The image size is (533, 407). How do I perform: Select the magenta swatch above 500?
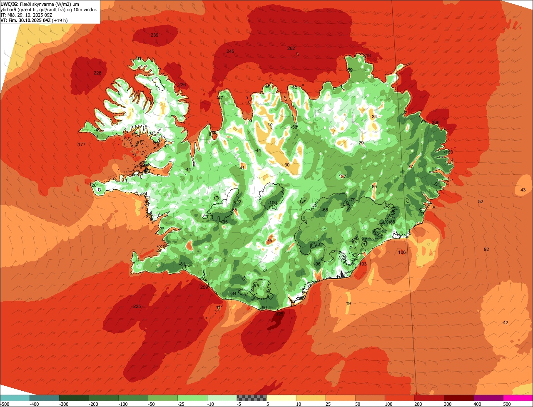pos(518,398)
